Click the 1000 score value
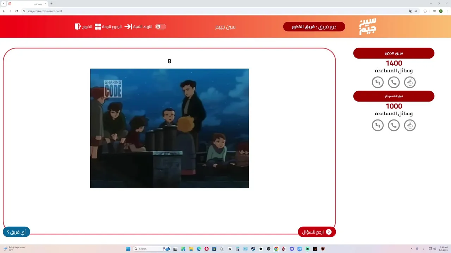This screenshot has width=451, height=253. (394, 106)
